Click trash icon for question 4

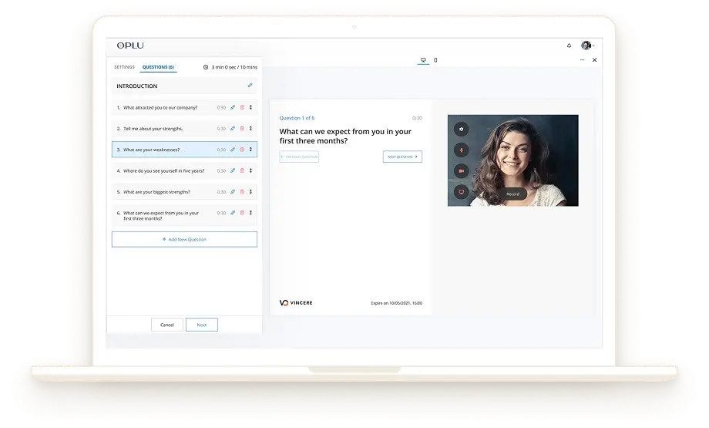tap(242, 170)
